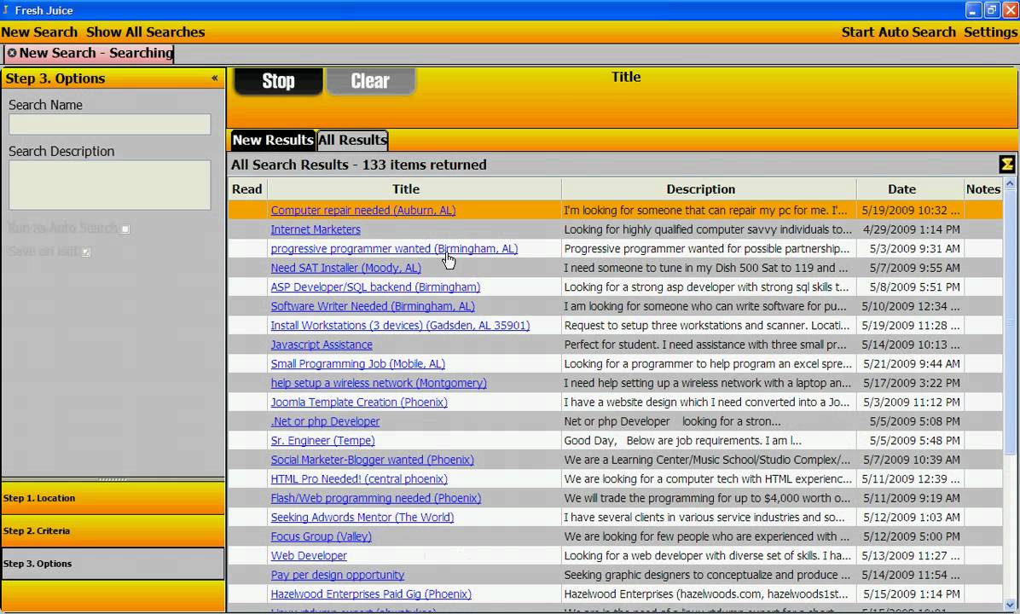The image size is (1020, 614).
Task: Select the 5/19/2009 10:32 date cell
Action: (x=910, y=210)
